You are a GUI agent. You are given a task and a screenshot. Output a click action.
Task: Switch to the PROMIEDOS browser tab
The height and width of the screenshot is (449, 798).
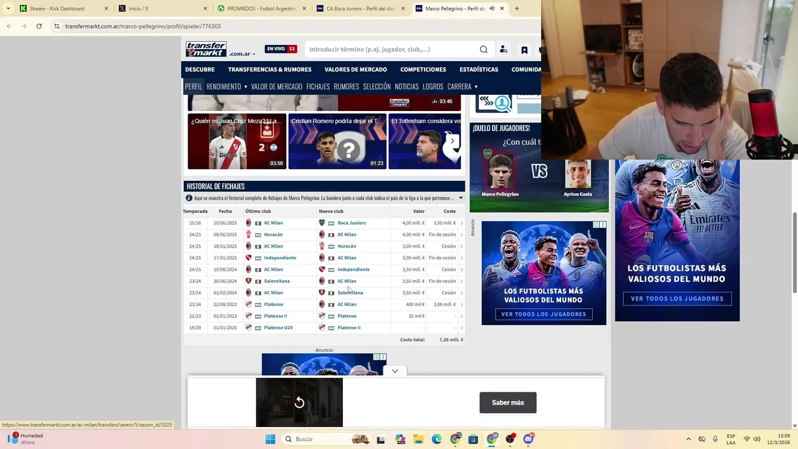(262, 8)
